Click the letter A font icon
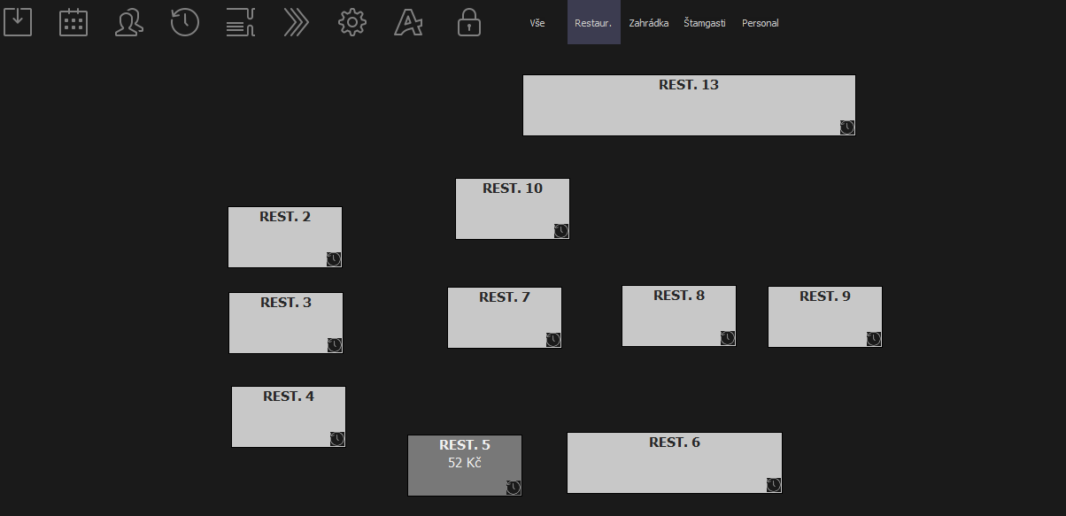 (408, 22)
